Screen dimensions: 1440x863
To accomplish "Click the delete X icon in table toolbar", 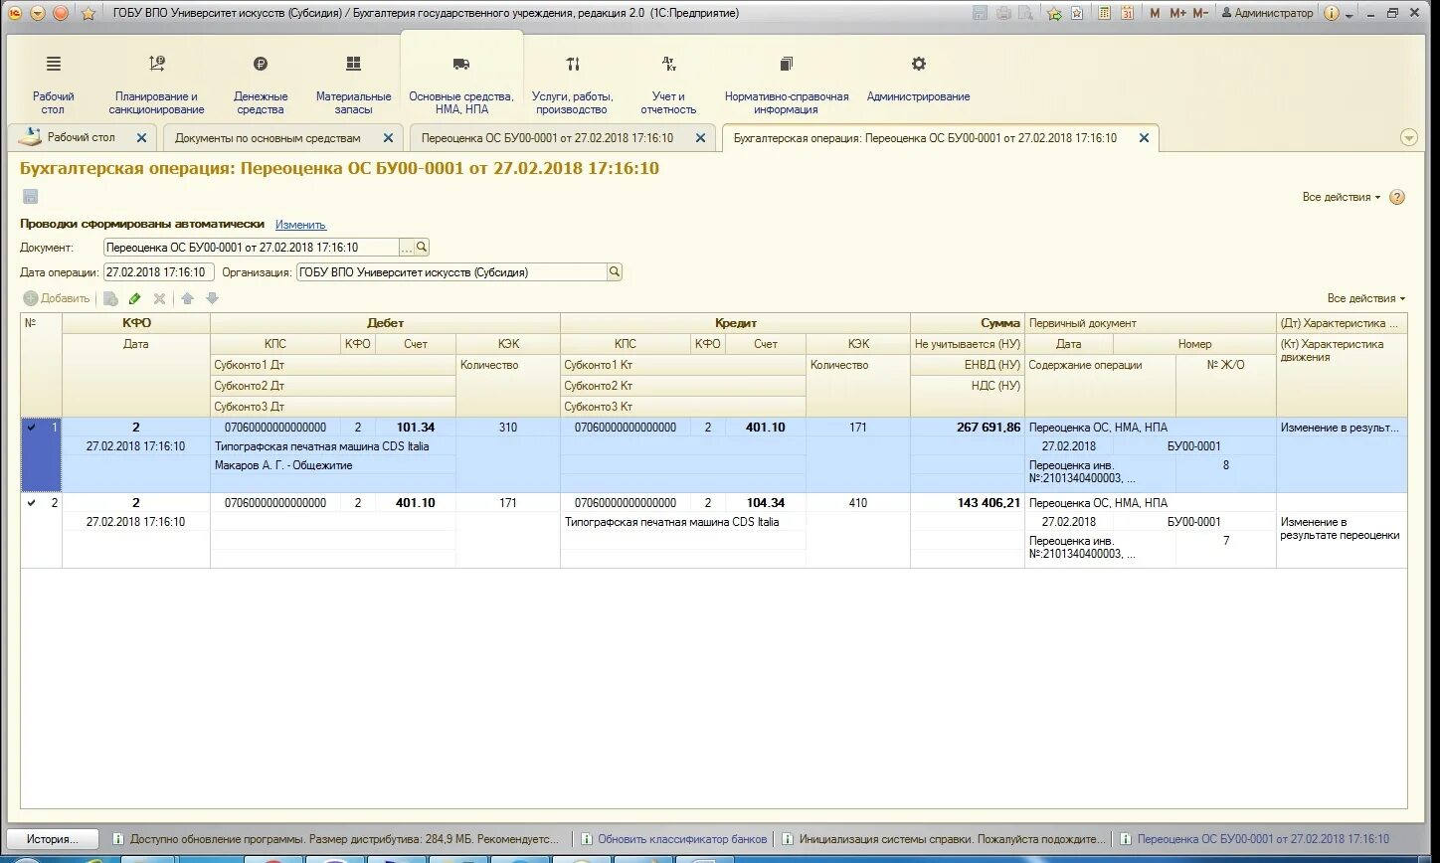I will tap(159, 298).
